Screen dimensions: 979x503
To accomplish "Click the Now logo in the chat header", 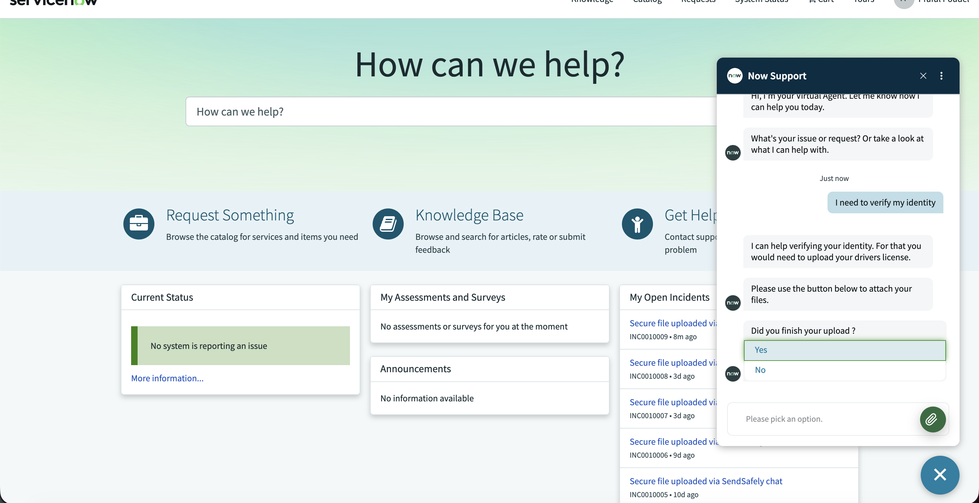I will (x=734, y=76).
